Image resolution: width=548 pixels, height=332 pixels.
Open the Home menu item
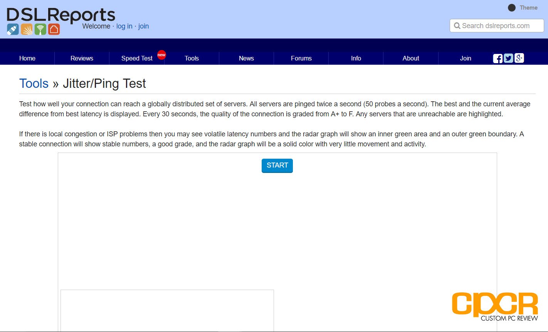tap(27, 58)
